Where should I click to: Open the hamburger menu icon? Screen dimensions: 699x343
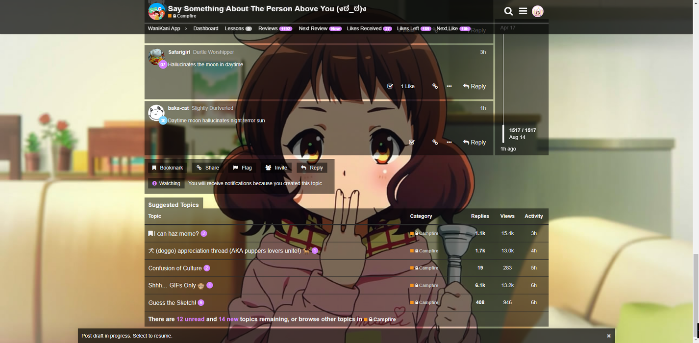coord(523,11)
